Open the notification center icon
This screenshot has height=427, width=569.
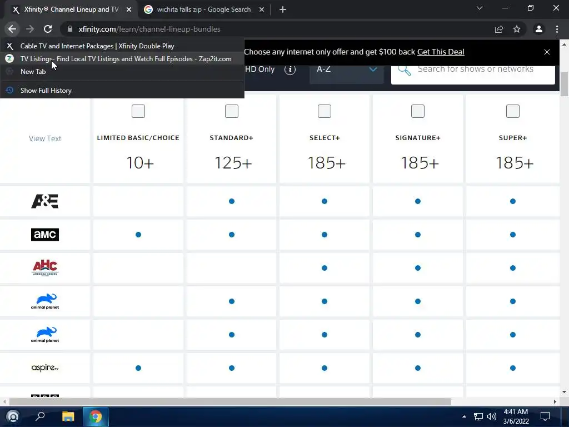point(545,416)
